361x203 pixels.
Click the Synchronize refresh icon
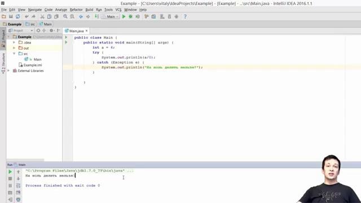(17, 16)
